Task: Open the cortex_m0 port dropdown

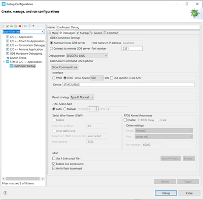Action: tap(164, 137)
